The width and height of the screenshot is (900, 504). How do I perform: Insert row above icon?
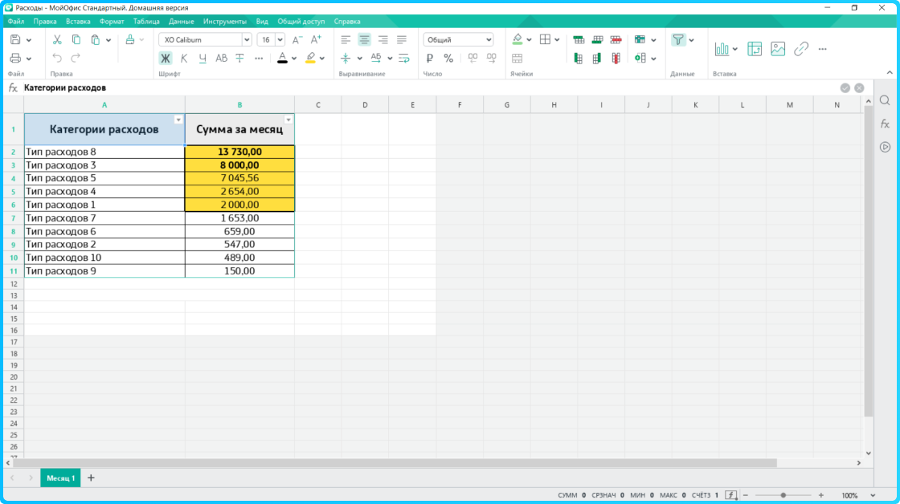[x=579, y=39]
